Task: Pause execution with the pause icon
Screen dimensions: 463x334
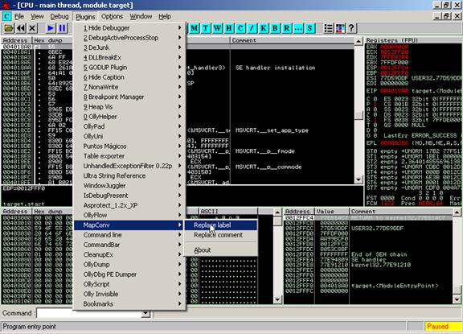Action: 63,28
